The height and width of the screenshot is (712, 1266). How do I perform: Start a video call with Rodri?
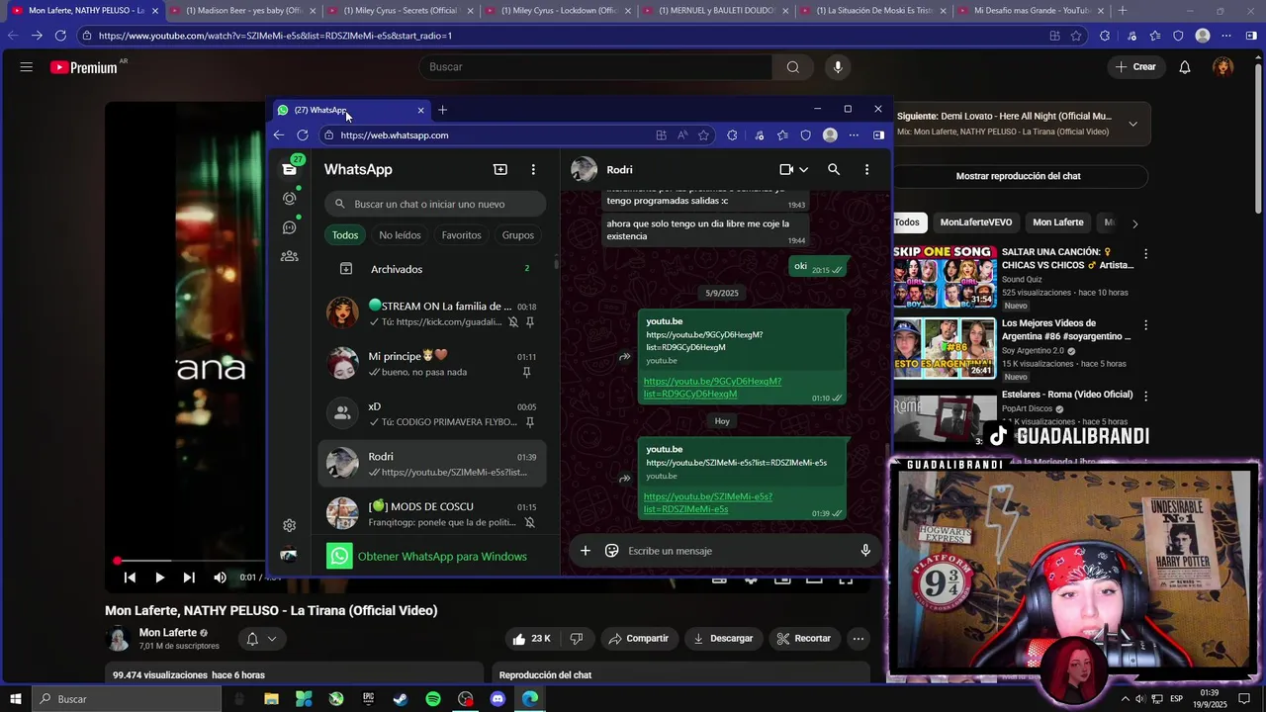click(x=785, y=169)
